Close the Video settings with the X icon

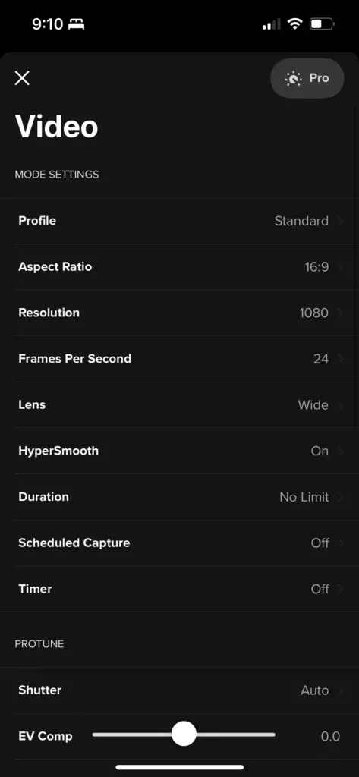tap(22, 78)
